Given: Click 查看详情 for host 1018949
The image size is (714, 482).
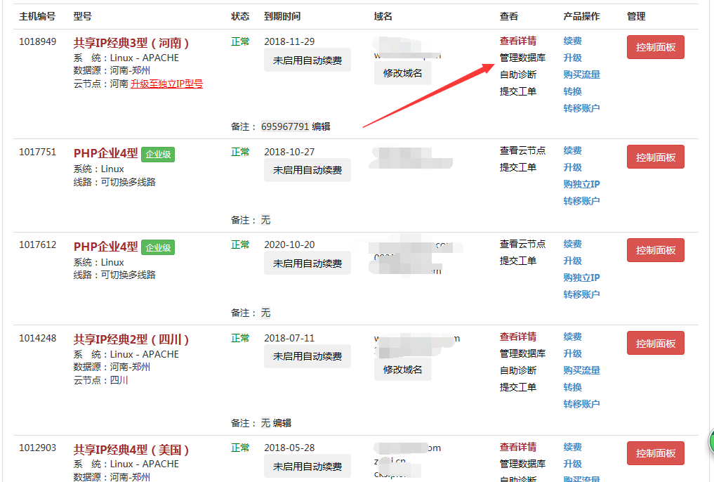Looking at the screenshot, I should [517, 41].
